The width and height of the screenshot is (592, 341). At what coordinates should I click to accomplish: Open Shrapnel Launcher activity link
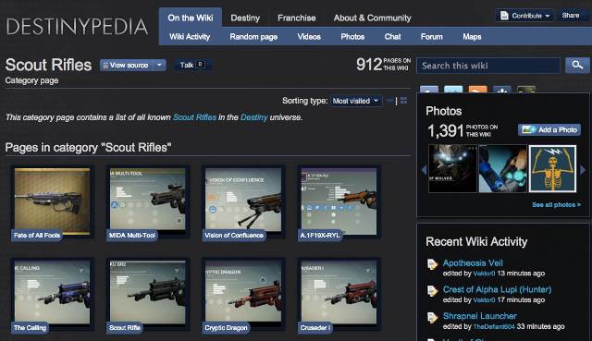pos(479,316)
